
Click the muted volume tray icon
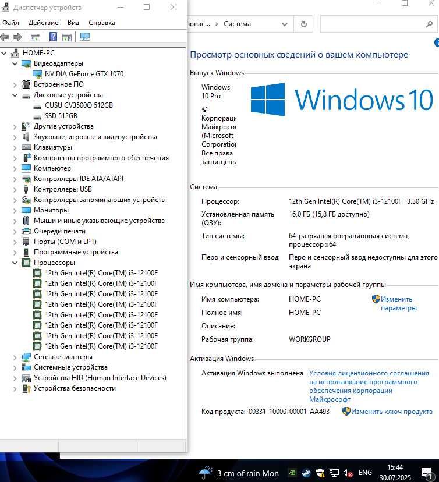click(348, 473)
